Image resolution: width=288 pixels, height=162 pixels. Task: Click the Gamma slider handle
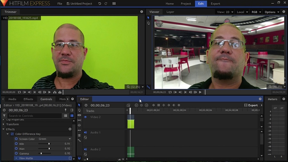41,153
